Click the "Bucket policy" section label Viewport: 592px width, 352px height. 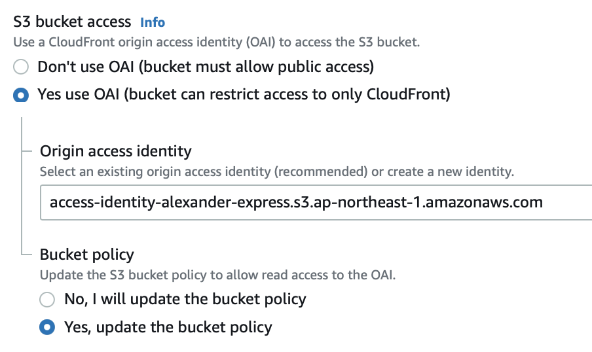[87, 255]
